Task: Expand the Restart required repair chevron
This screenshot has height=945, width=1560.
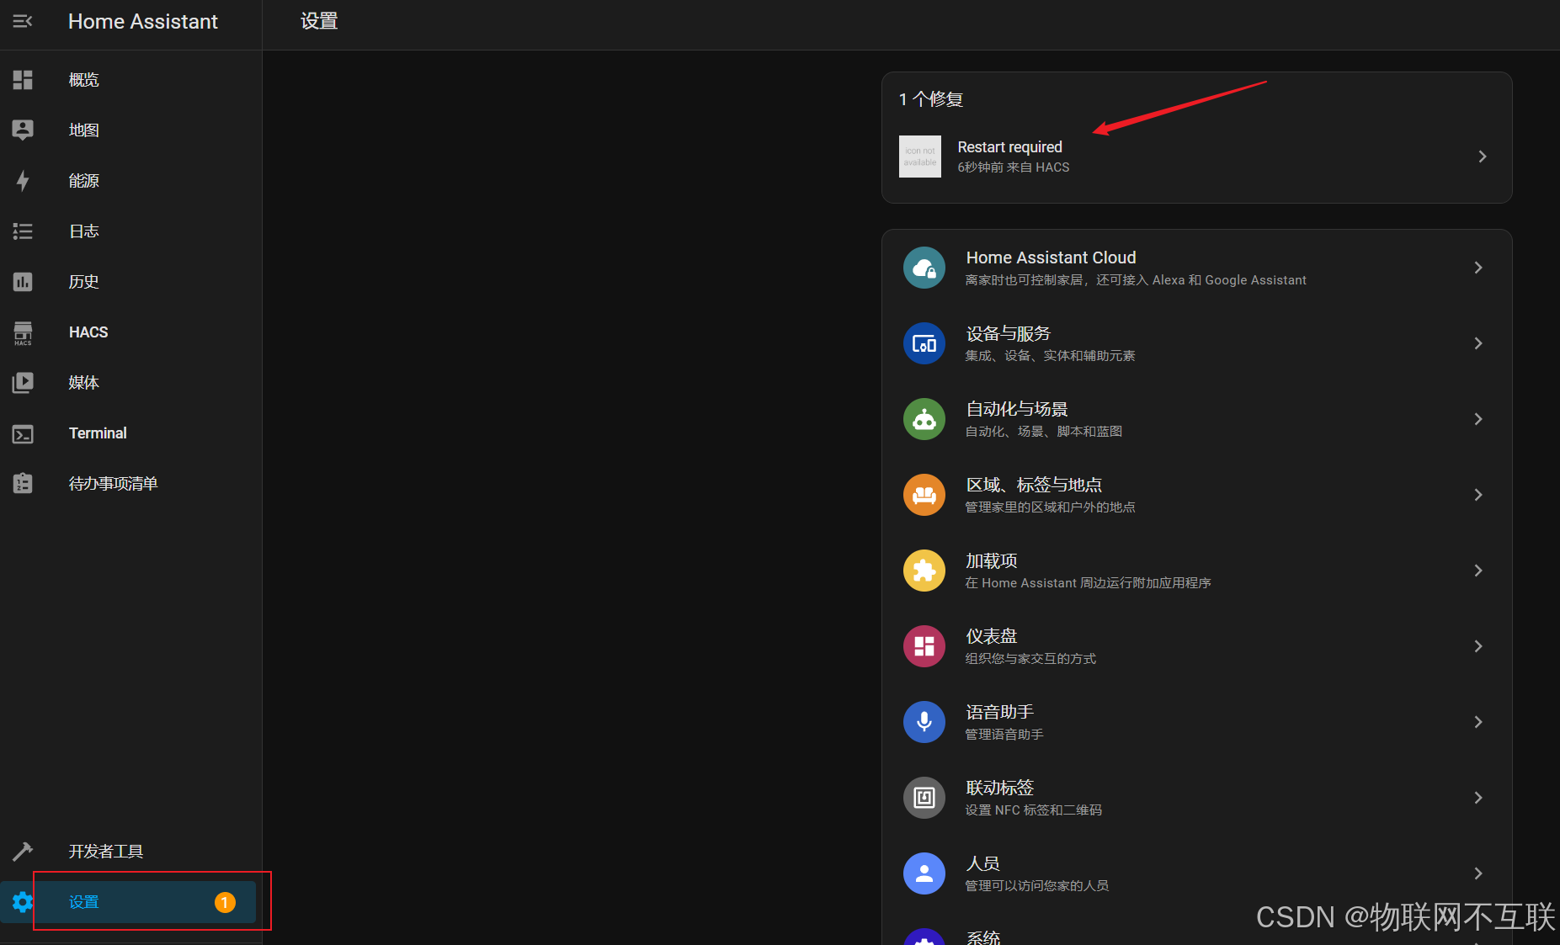Action: (1483, 157)
